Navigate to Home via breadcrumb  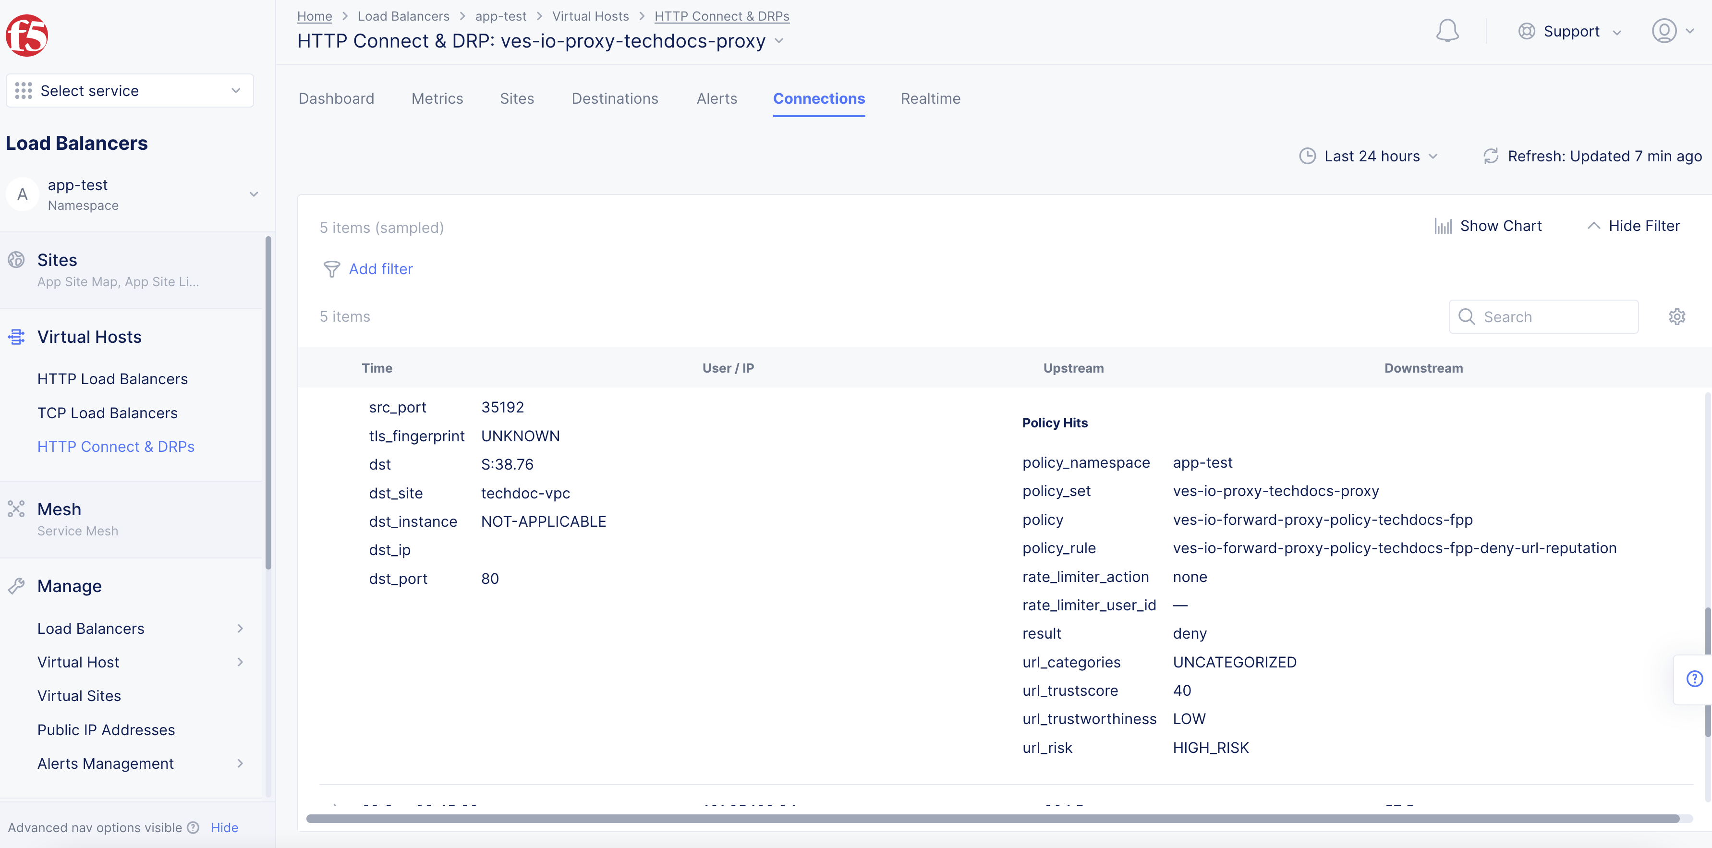coord(315,16)
